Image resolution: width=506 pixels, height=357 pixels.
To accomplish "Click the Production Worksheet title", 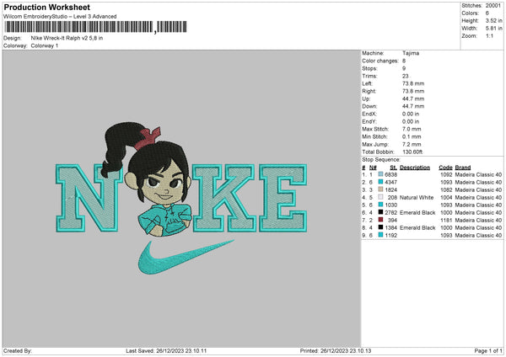I will point(46,8).
